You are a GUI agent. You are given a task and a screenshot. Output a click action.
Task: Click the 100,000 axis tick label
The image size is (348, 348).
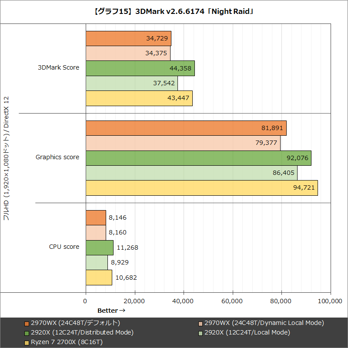pyautogui.click(x=331, y=301)
